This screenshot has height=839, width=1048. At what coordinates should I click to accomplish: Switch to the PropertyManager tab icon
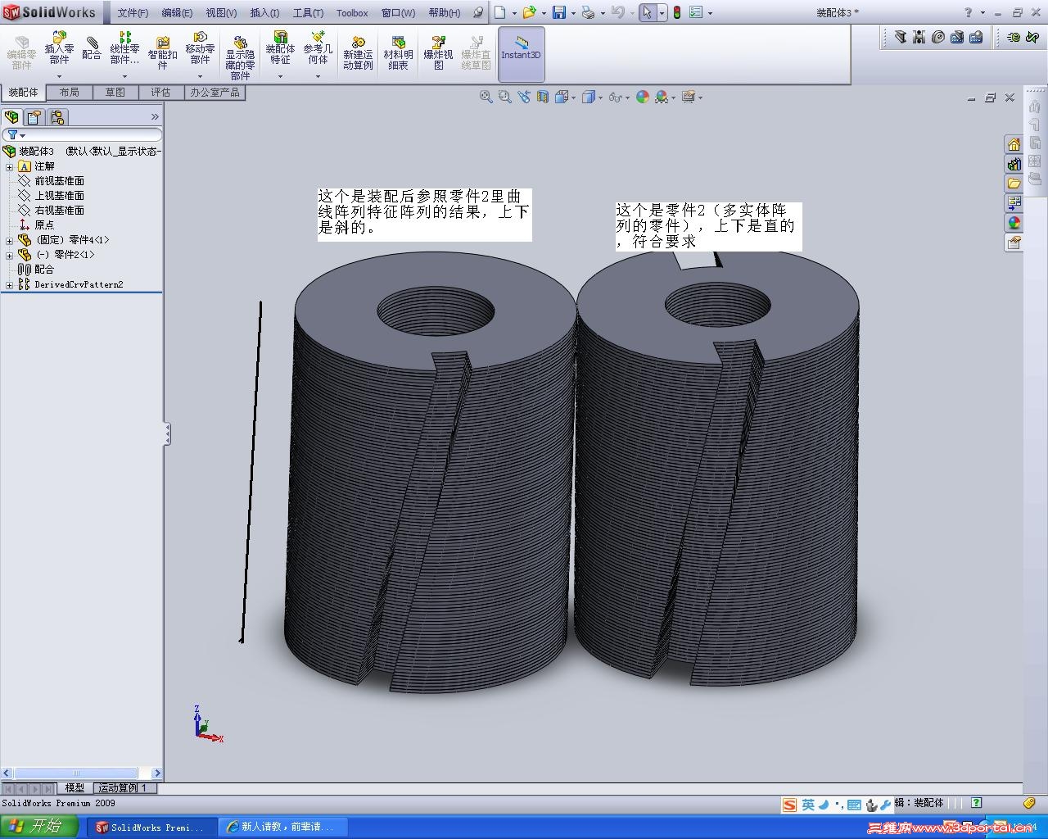(x=34, y=116)
